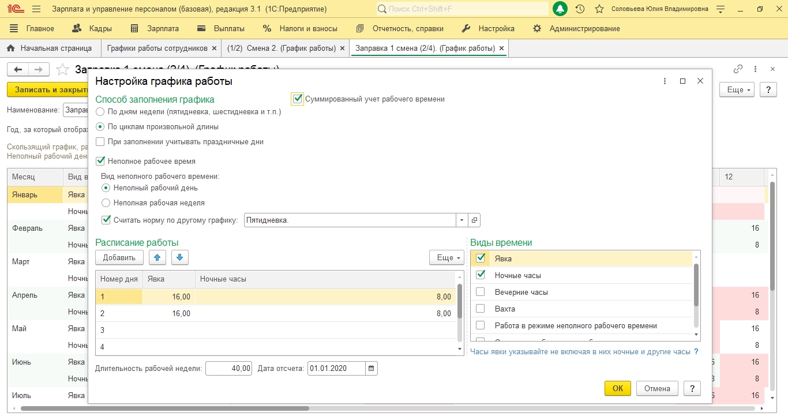Open calendar picker for Дата отсчета
The width and height of the screenshot is (788, 420).
pyautogui.click(x=372, y=368)
